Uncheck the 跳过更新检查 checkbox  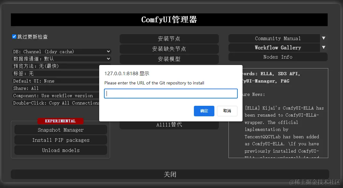14,37
